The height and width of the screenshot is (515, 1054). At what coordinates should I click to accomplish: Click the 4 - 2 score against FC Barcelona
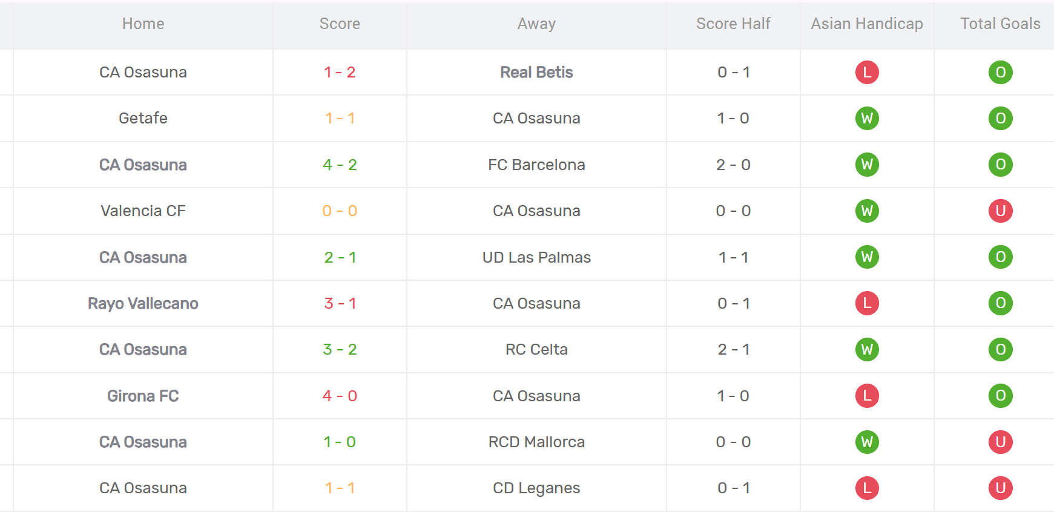[340, 165]
